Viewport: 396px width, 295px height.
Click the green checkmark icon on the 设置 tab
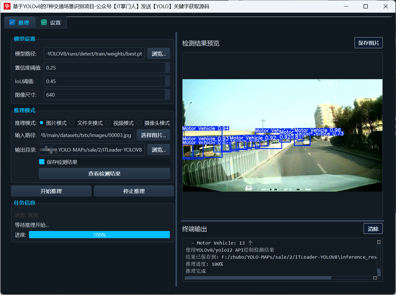(x=44, y=22)
